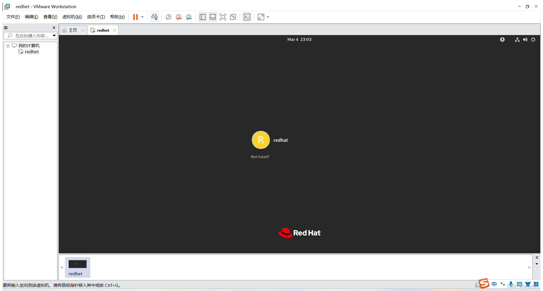
Task: Open the Sogou soft keyboard icon
Action: [519, 284]
